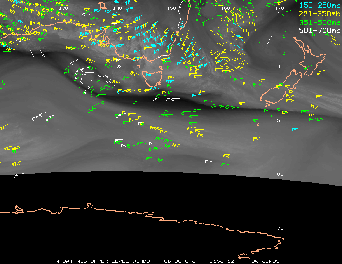Click the Tasmania island outline
342x264 pixels.
tap(152, 78)
